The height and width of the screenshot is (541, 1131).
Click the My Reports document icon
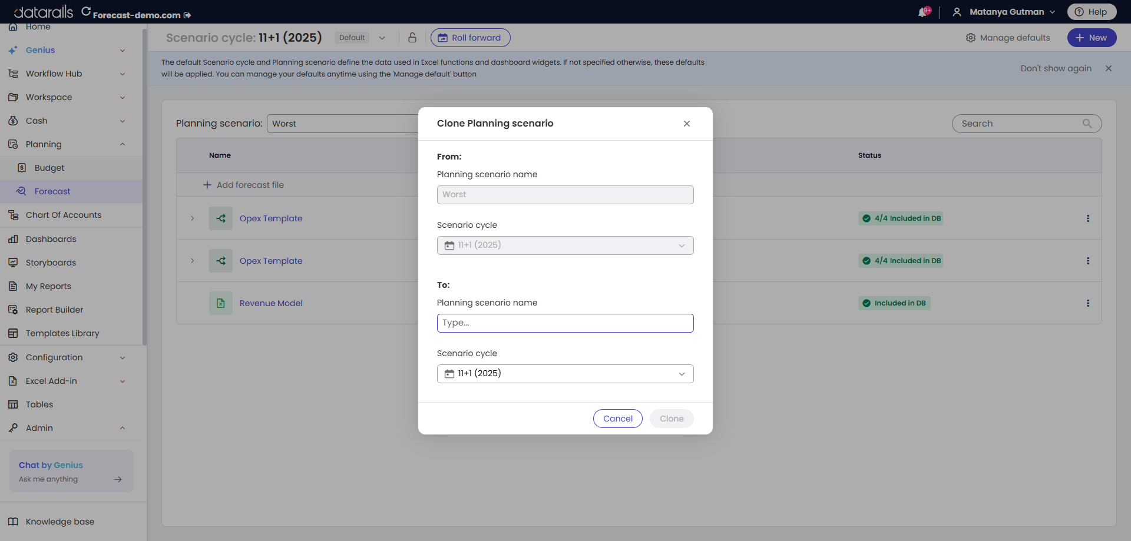13,286
